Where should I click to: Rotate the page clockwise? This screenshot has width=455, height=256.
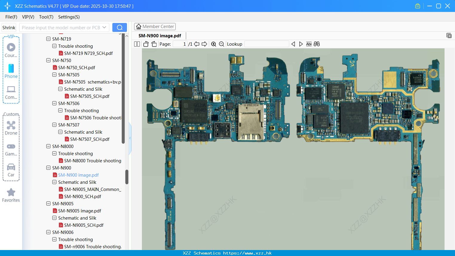[154, 44]
